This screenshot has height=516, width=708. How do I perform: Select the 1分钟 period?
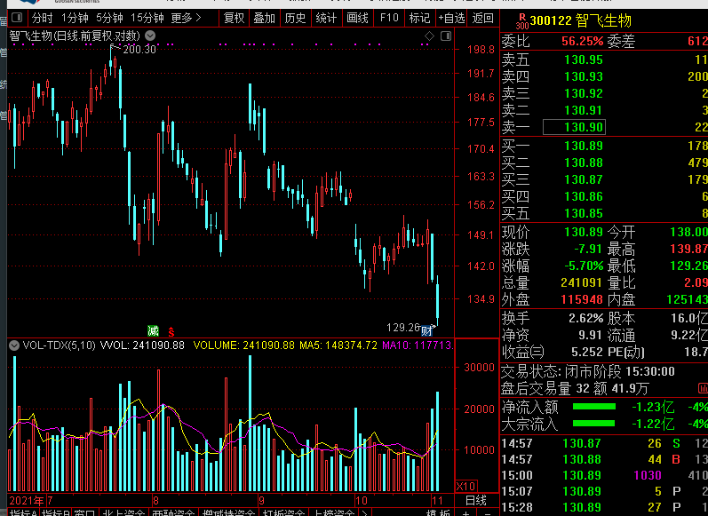(75, 18)
